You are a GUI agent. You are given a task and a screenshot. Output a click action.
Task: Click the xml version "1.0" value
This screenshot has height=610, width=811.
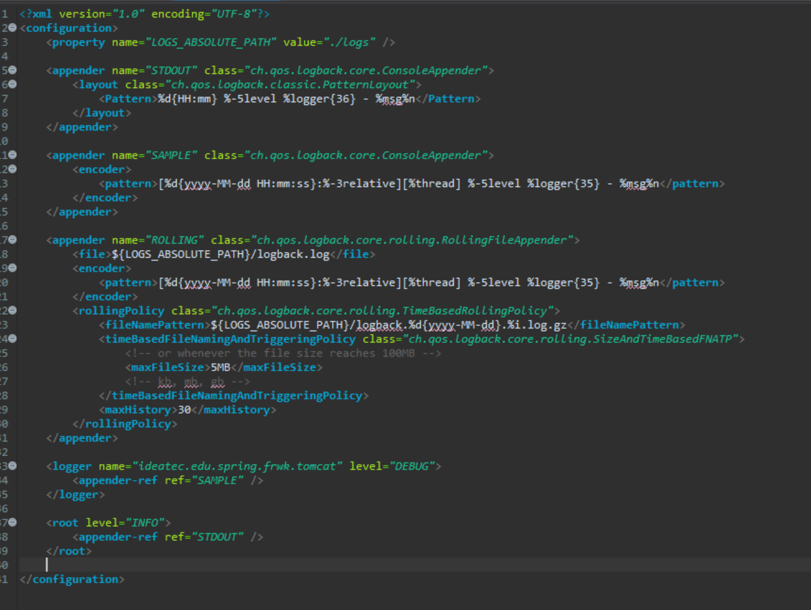point(128,14)
